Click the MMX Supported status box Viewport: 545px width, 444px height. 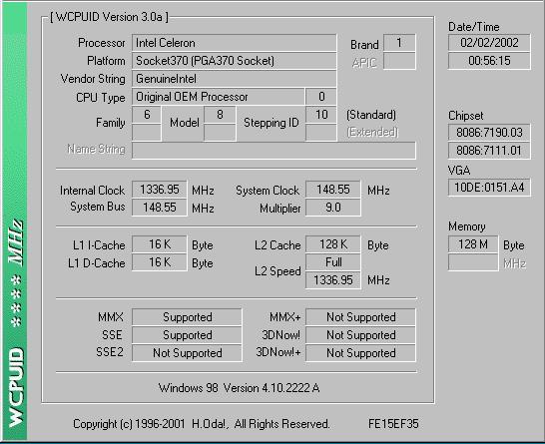187,317
